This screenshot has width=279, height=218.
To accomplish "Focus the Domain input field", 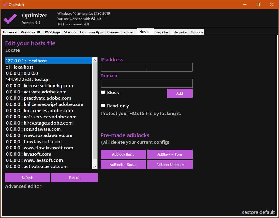I will click(146, 83).
